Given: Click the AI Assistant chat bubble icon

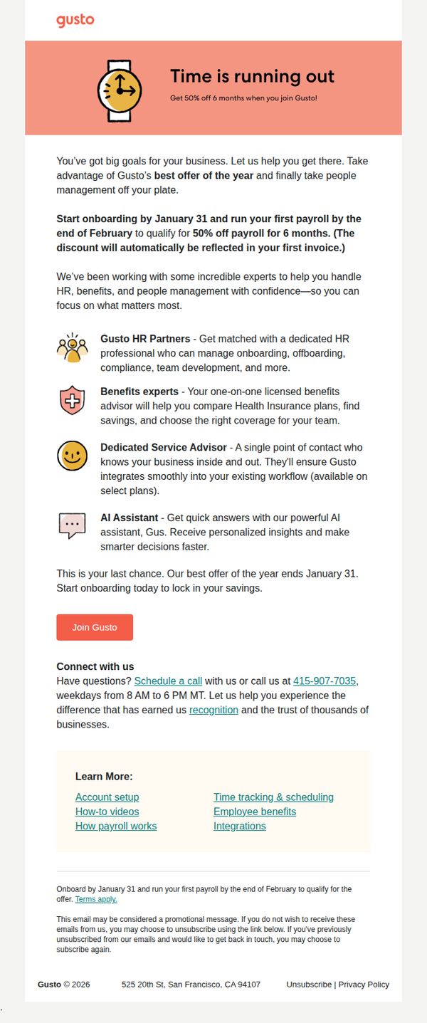Looking at the screenshot, I should pyautogui.click(x=72, y=525).
